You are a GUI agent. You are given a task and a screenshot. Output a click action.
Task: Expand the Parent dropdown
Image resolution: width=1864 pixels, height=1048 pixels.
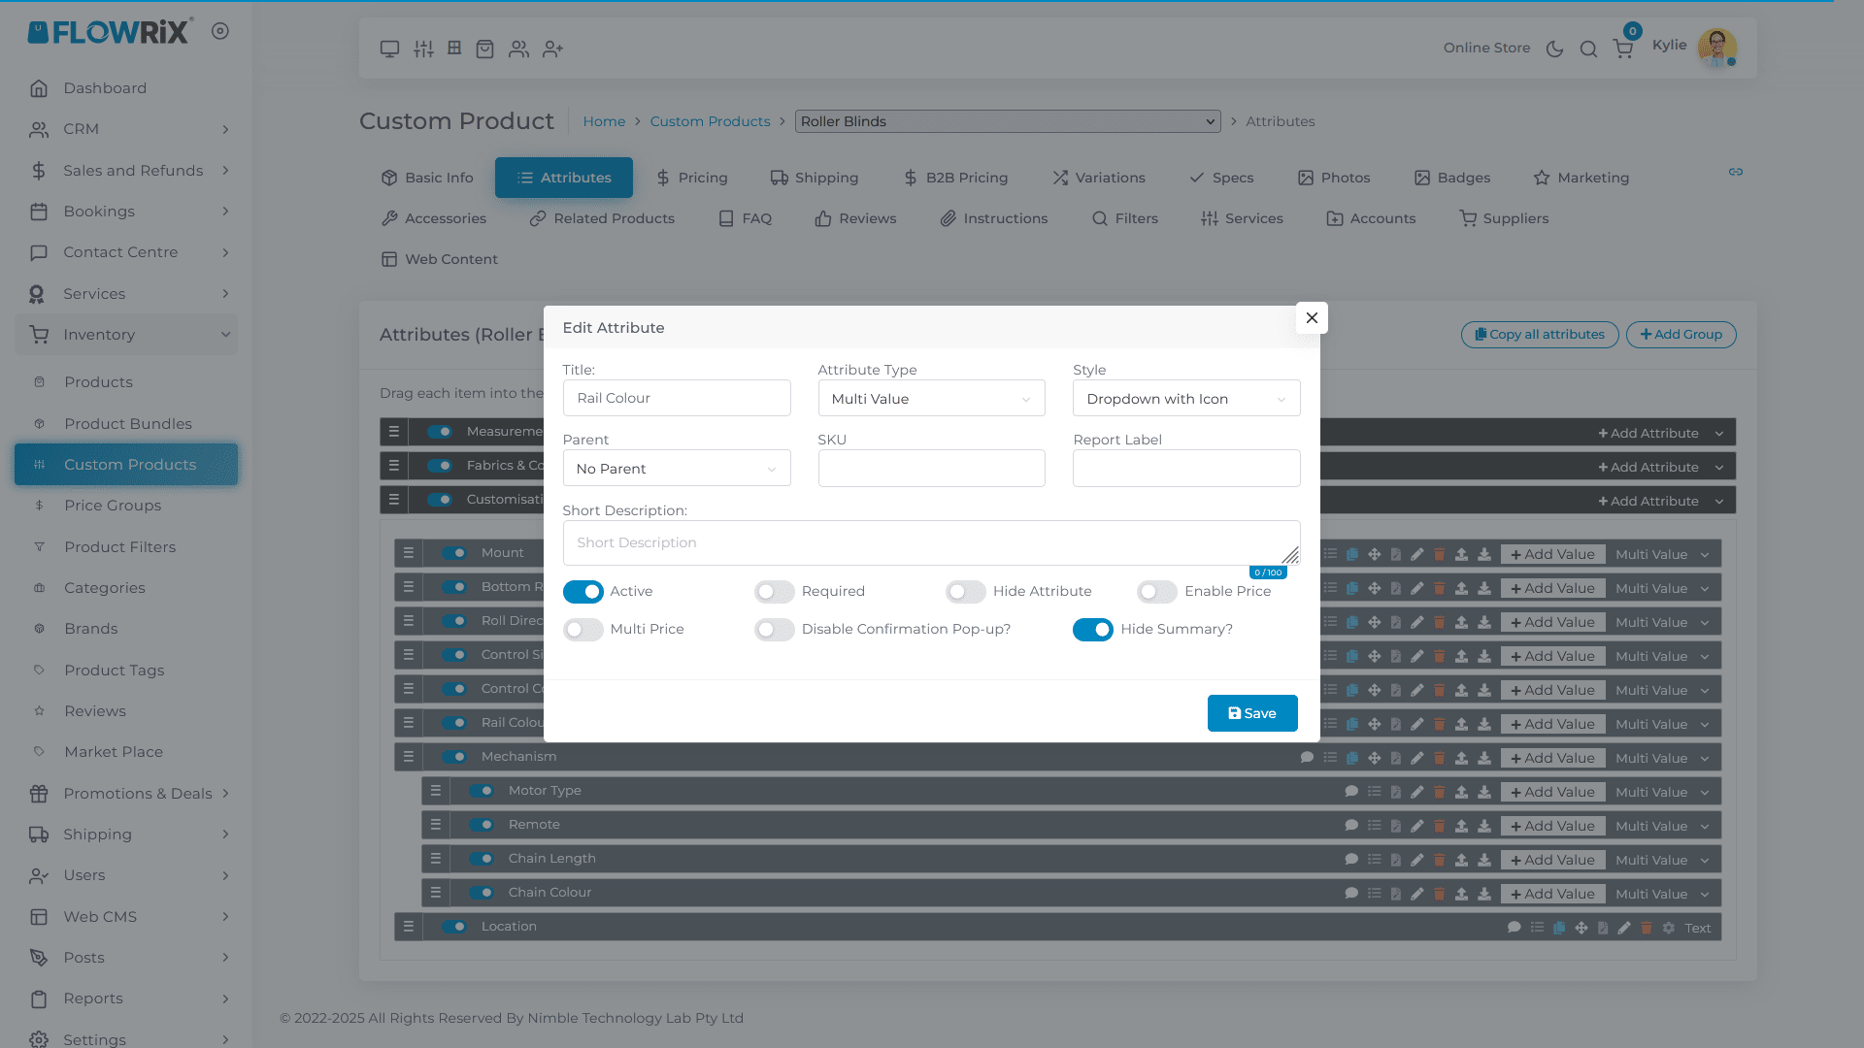coord(676,469)
